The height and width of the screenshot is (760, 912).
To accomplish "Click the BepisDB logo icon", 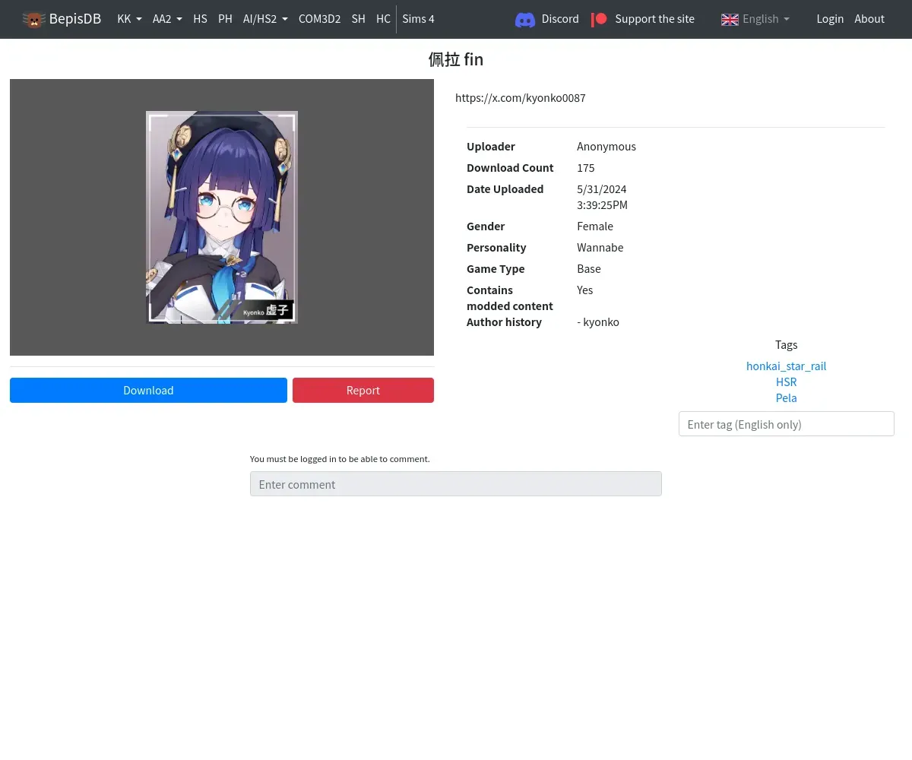I will tap(33, 19).
